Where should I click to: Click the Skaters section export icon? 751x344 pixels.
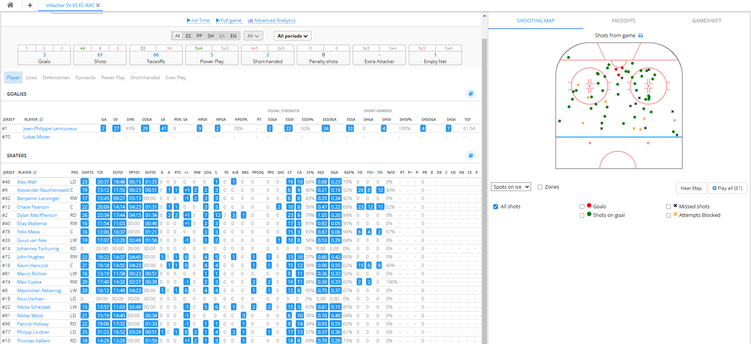coord(471,155)
